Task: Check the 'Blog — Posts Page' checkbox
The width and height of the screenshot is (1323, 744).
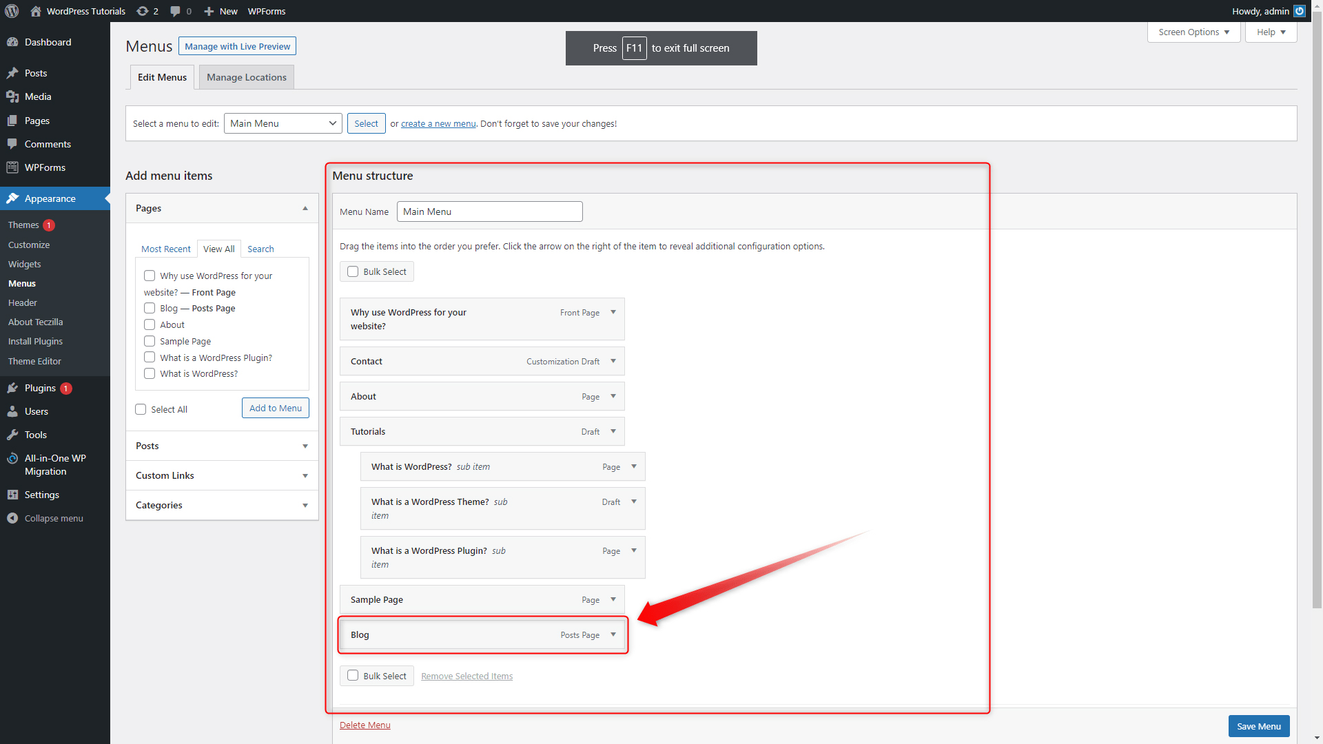Action: tap(150, 308)
